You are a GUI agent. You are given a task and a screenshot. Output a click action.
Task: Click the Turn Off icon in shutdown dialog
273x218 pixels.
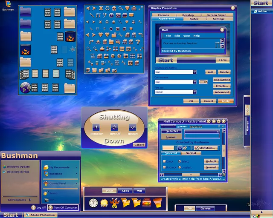coord(114,127)
